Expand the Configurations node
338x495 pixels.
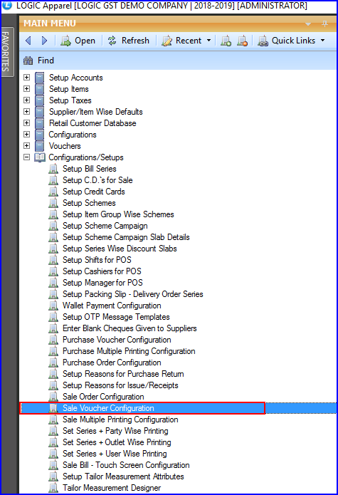point(27,134)
